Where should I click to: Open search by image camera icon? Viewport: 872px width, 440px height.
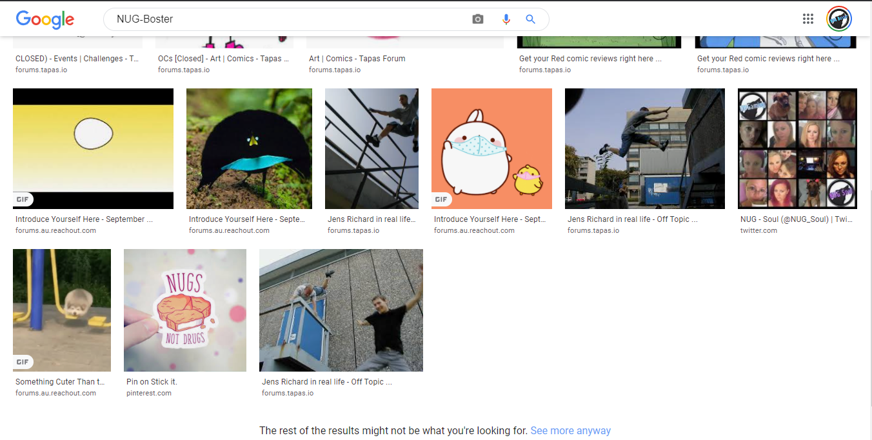[x=478, y=19]
